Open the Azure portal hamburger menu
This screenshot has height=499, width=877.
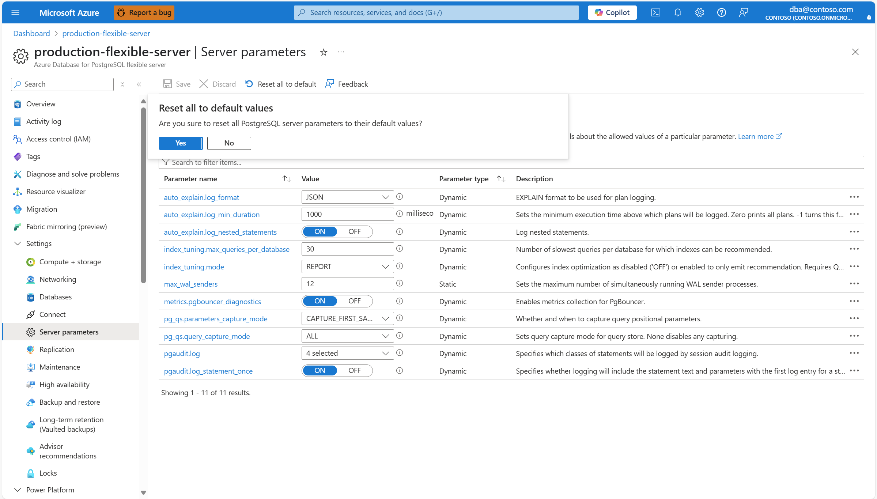point(15,12)
